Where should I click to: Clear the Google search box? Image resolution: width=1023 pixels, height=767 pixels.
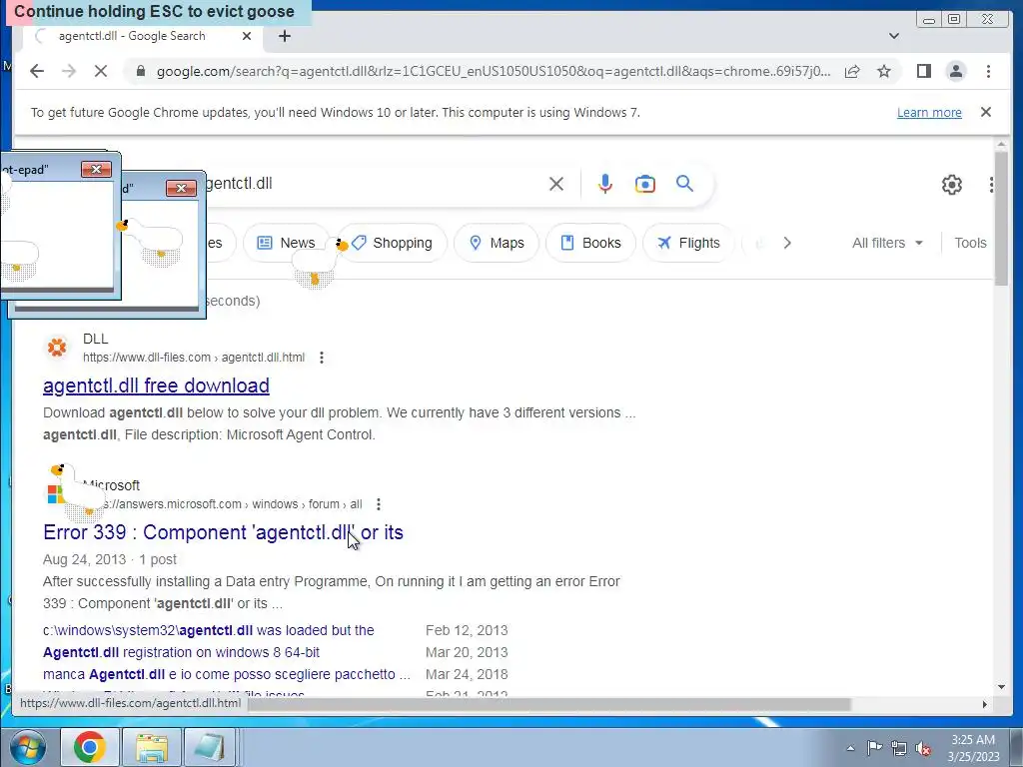tap(556, 184)
